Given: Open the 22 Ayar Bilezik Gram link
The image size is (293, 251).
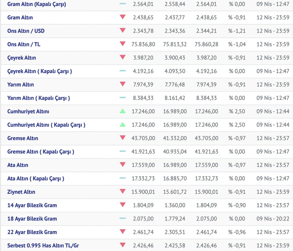Looking at the screenshot, I should pos(32,232).
